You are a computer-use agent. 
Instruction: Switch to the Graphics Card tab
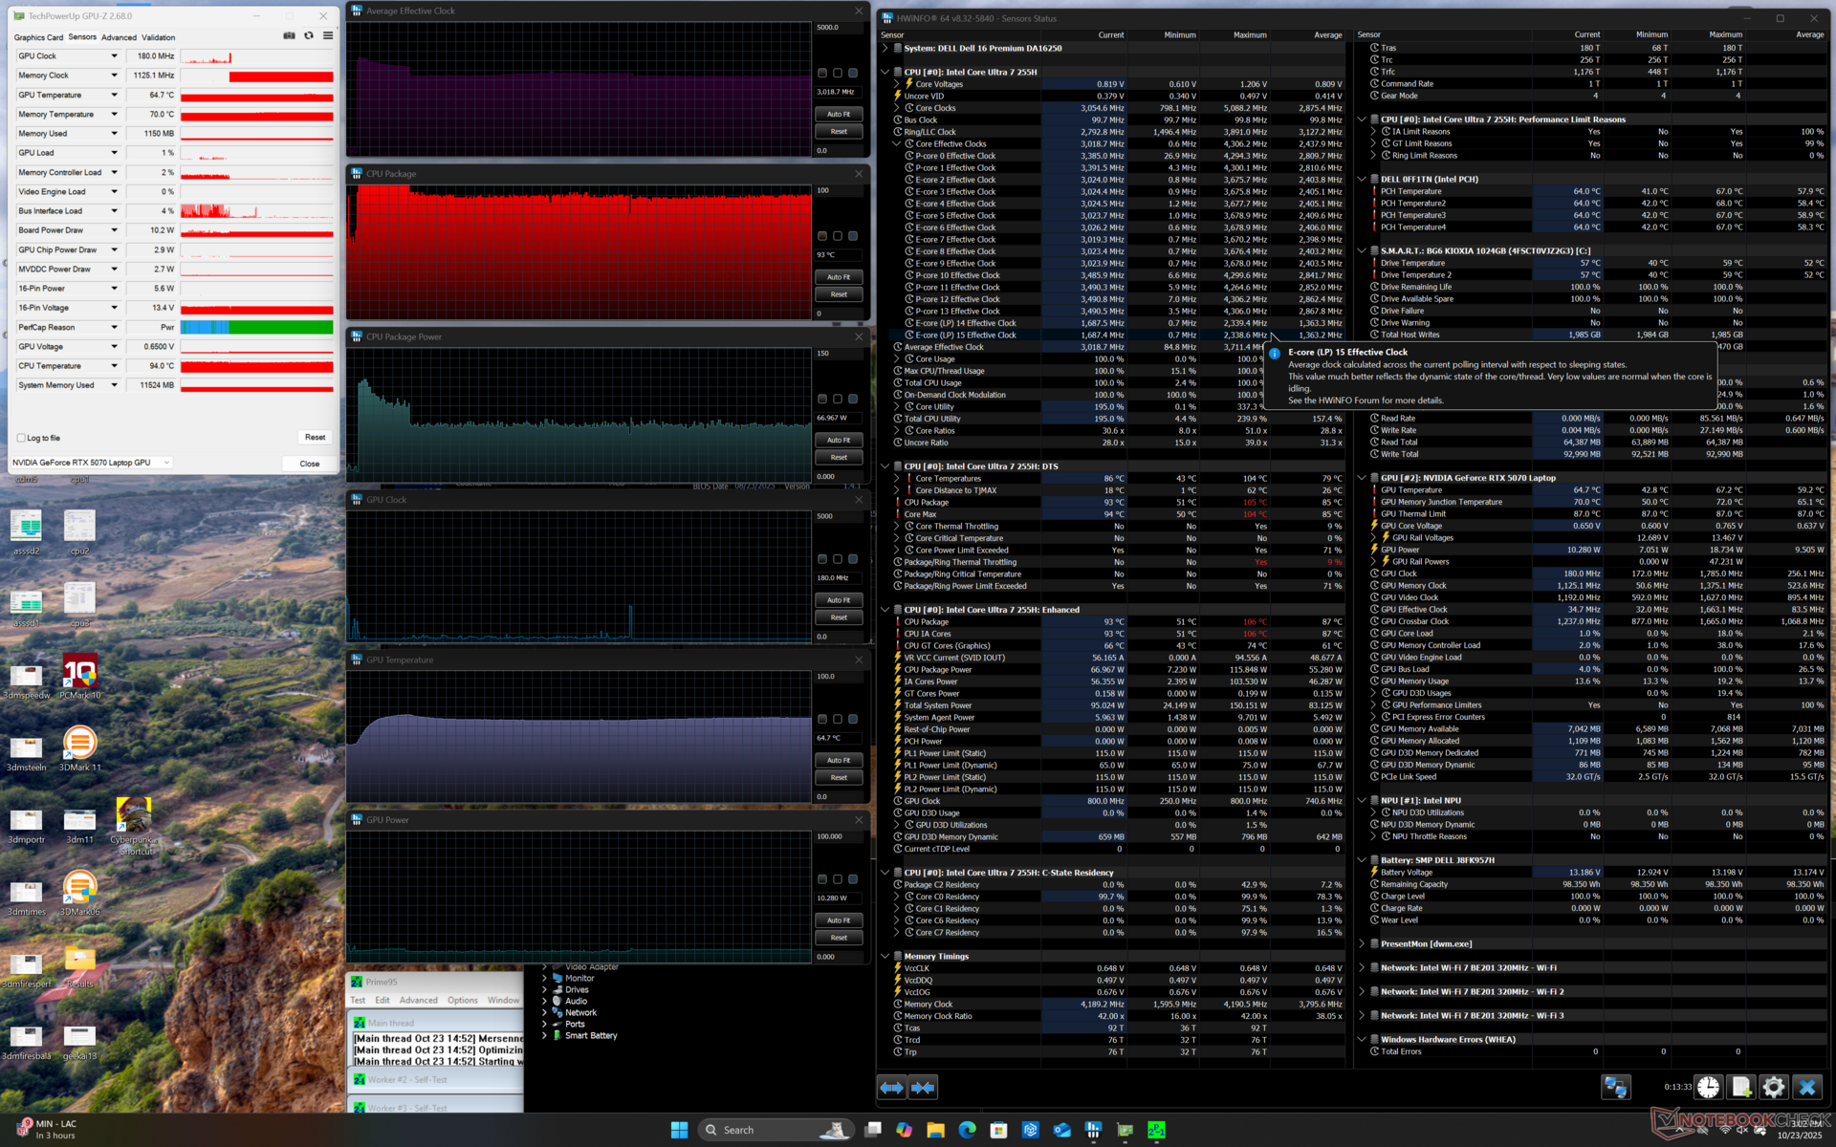[38, 37]
